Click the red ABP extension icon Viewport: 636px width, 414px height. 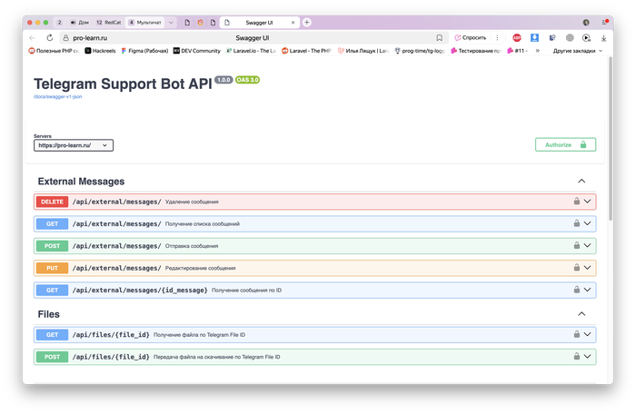click(516, 38)
